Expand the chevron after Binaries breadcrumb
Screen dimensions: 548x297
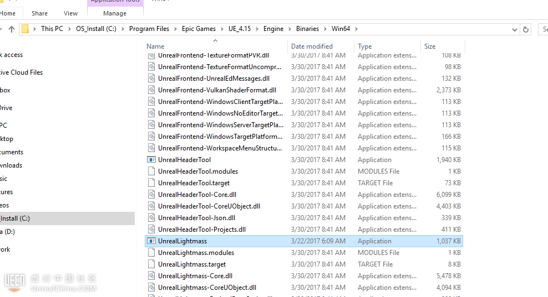[325, 29]
